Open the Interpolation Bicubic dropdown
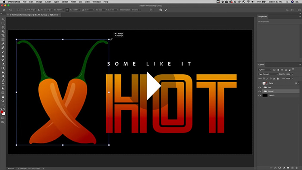 click(x=136, y=10)
